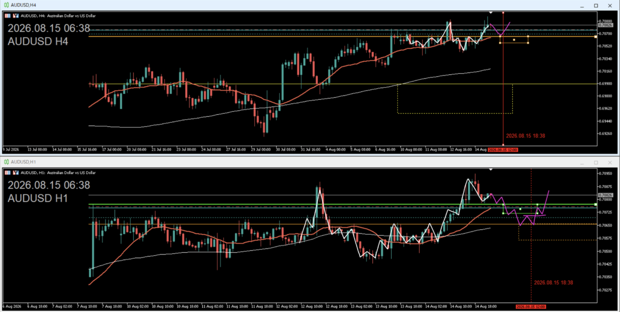Select the green horizontal line handle in H1 chart
Viewport: 620px width, 312px height.
click(x=596, y=204)
